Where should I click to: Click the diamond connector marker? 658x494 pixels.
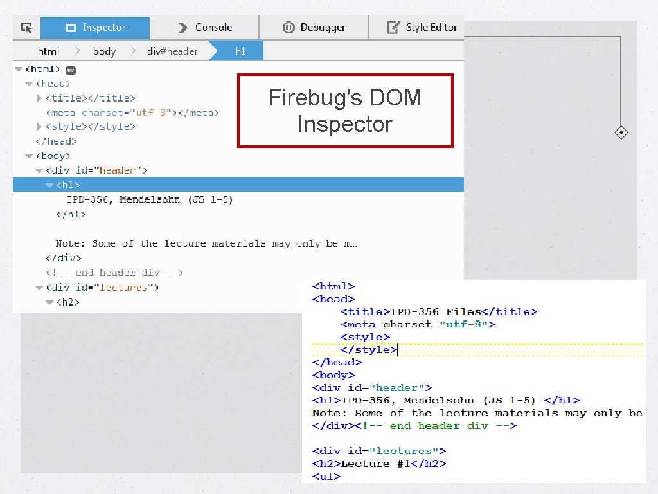621,132
